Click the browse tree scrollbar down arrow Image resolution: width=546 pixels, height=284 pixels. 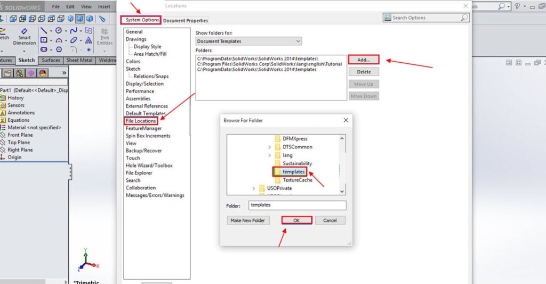coord(342,191)
